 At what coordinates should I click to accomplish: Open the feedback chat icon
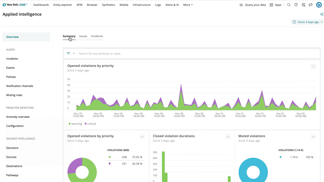303,5
